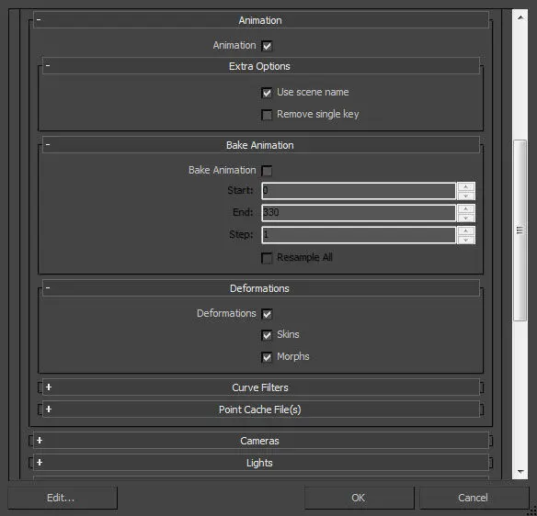
Task: Uncheck the Animation checkbox
Action: coord(267,46)
